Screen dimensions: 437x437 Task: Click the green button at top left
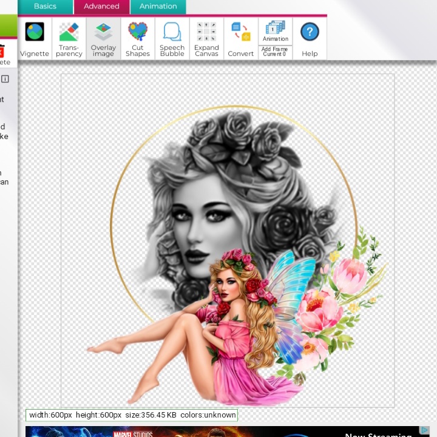tap(8, 27)
